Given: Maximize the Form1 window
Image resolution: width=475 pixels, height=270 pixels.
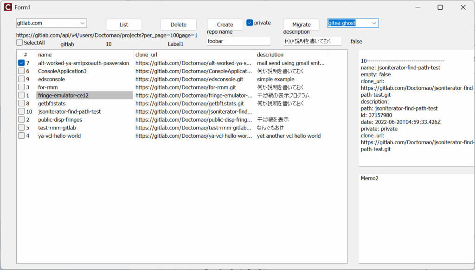Looking at the screenshot, I should pyautogui.click(x=440, y=7).
